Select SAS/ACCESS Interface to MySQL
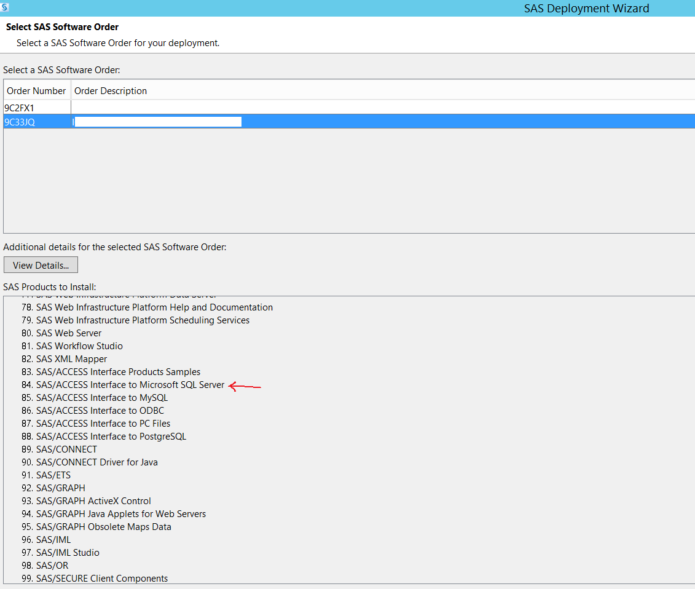Image resolution: width=695 pixels, height=589 pixels. (x=101, y=397)
